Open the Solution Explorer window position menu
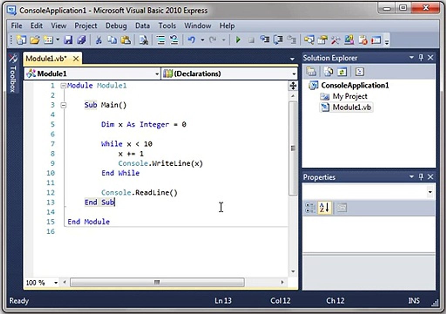This screenshot has height=314, width=446. point(411,58)
